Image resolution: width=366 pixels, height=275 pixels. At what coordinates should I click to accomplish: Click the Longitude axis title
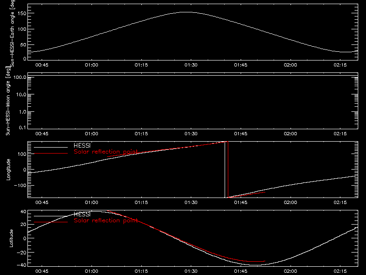pyautogui.click(x=8, y=170)
